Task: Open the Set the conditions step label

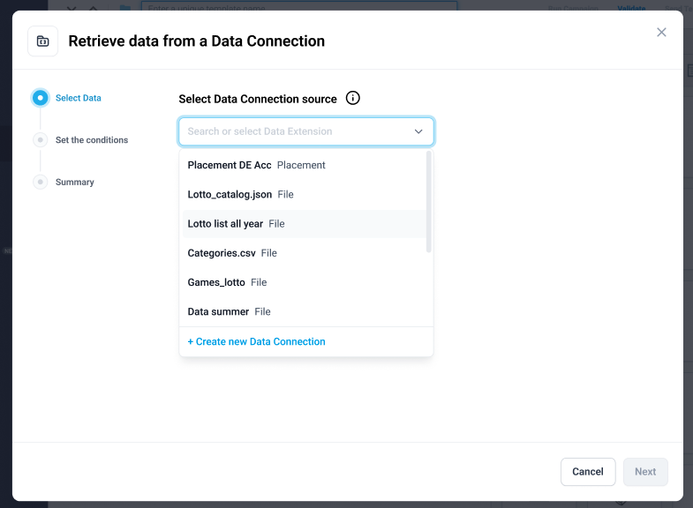Action: [x=92, y=140]
